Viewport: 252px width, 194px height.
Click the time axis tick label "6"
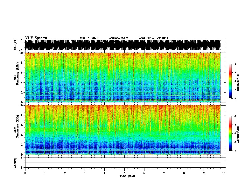click(x=144, y=173)
